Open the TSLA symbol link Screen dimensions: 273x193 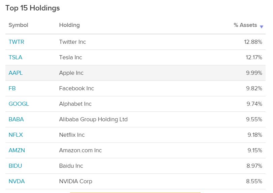pos(15,57)
